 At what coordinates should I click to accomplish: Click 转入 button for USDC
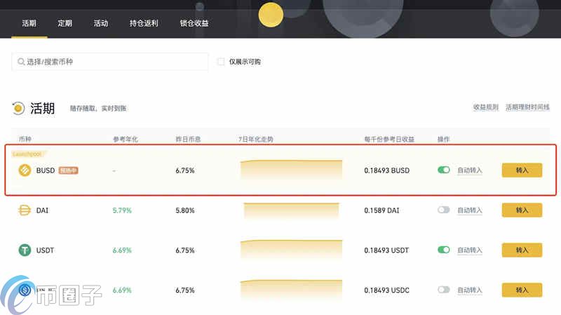tap(522, 290)
